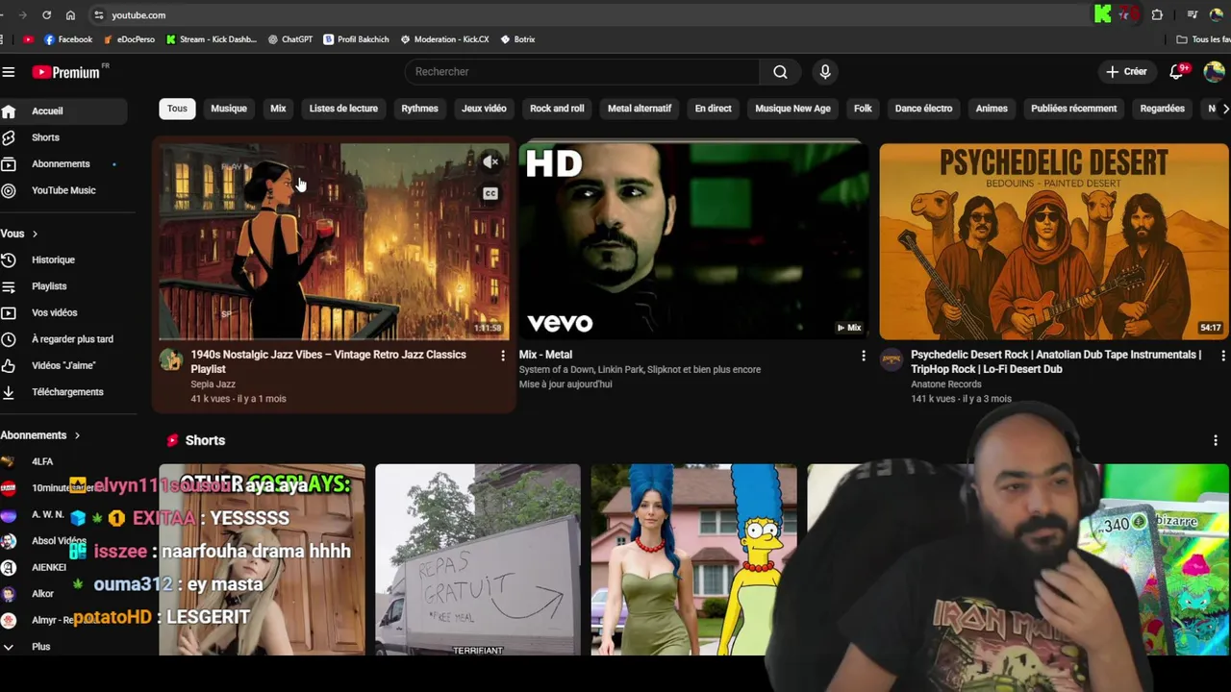
Task: Select the Tous filter chip
Action: pos(177,109)
